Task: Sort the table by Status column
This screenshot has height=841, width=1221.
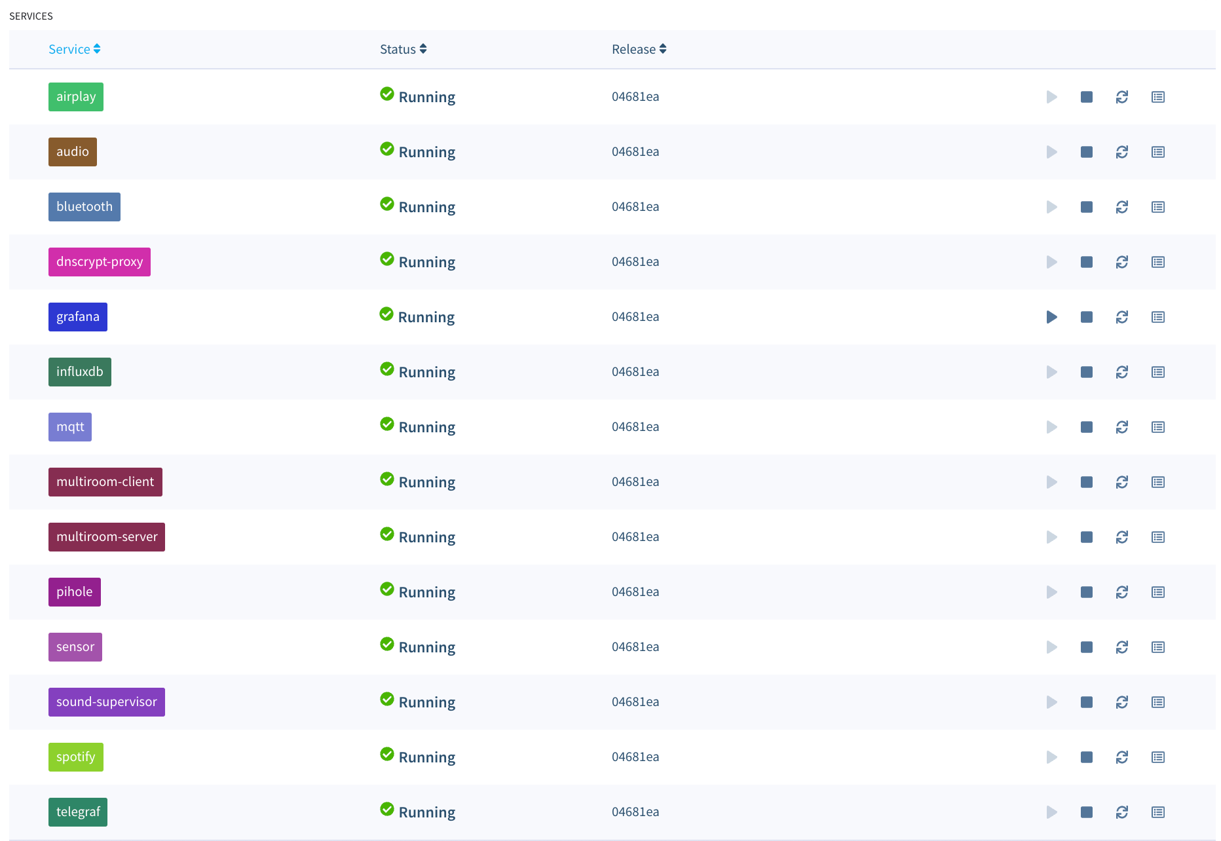Action: pos(403,49)
